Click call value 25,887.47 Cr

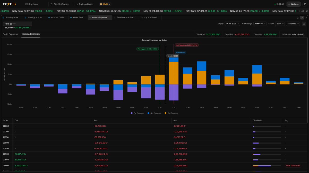coord(20,154)
